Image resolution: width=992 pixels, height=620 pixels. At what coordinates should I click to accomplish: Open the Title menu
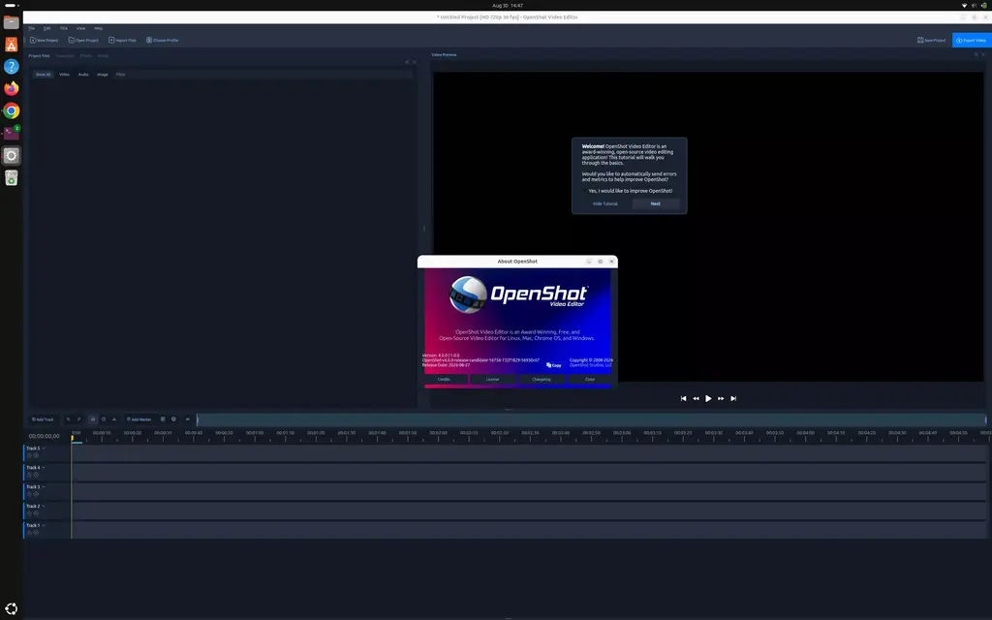coord(63,28)
